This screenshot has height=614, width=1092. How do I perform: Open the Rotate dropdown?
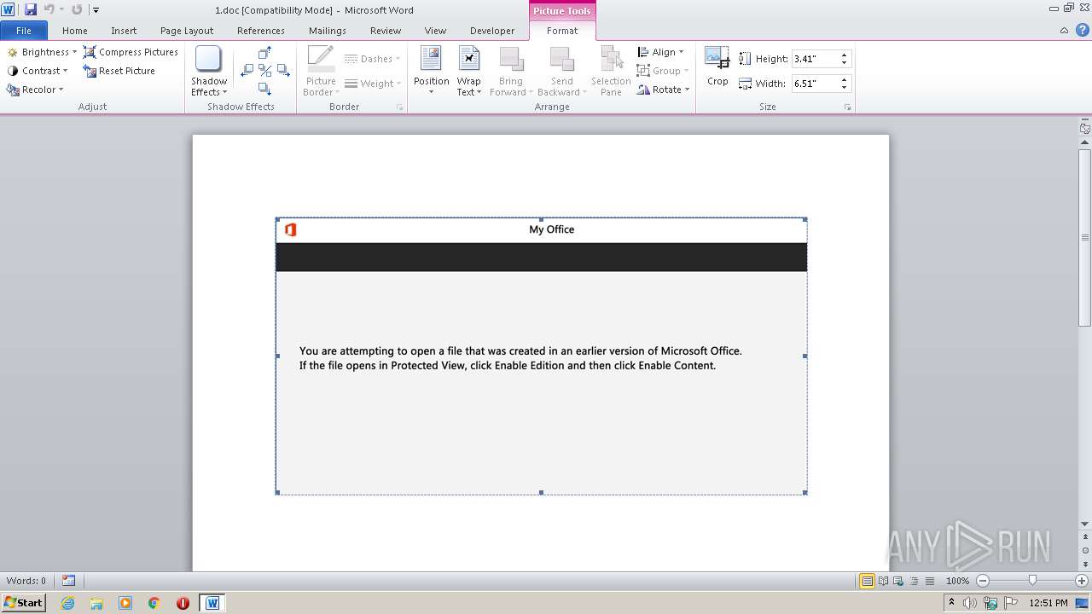point(663,90)
